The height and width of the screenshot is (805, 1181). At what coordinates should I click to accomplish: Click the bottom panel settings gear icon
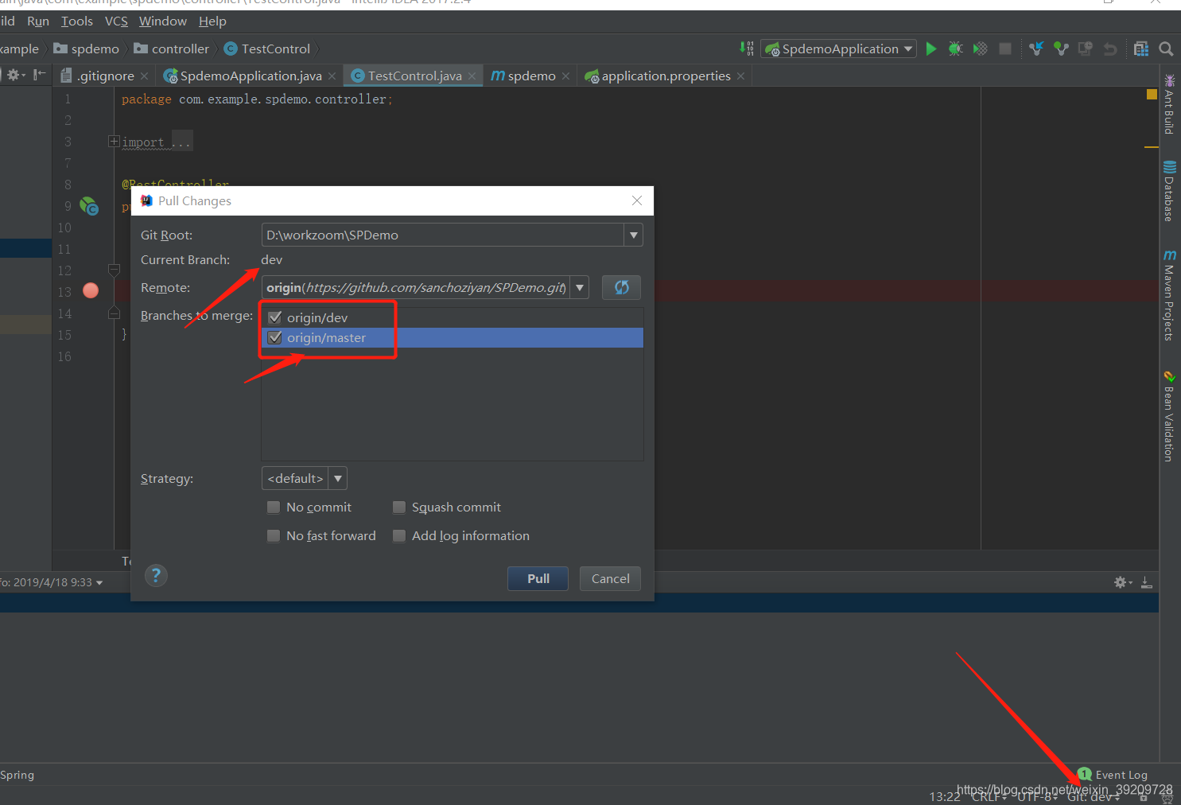(x=1121, y=582)
